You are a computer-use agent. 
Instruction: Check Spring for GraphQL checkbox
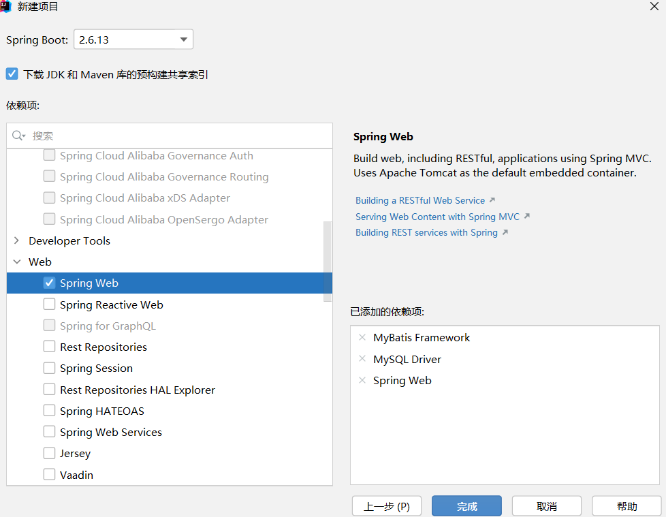[x=49, y=326]
